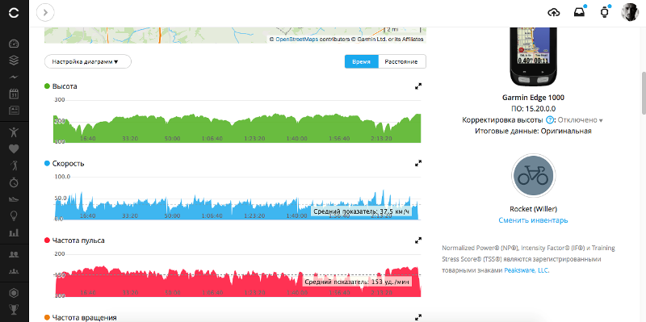Open the Peaksware, LLC link
The height and width of the screenshot is (322, 646).
tap(526, 271)
